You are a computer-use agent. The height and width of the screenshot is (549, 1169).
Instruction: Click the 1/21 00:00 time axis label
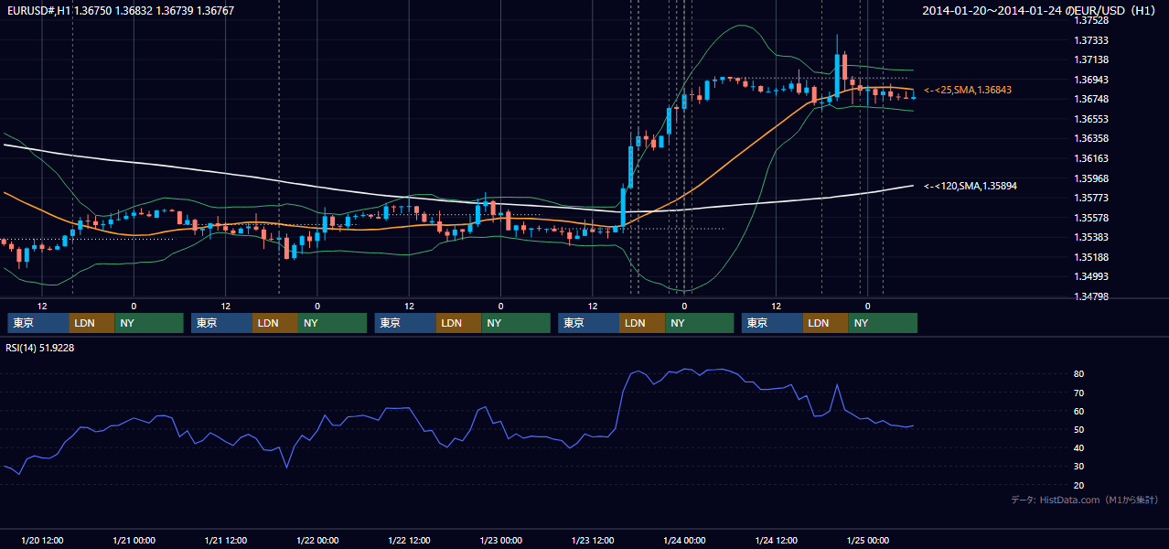(x=134, y=540)
